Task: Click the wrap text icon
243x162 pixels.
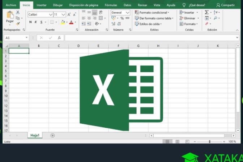Action: tap(101, 12)
